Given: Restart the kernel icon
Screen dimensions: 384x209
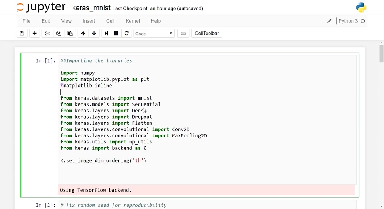Looking at the screenshot, I should [x=127, y=34].
